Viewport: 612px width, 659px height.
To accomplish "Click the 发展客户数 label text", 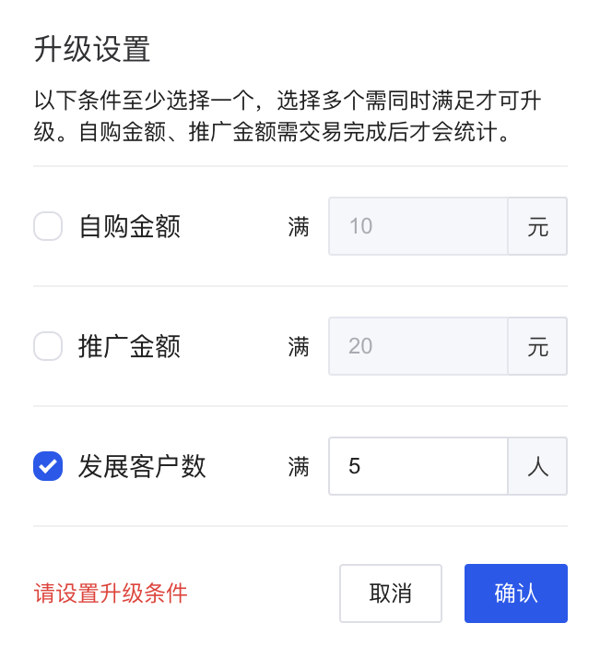I will click(142, 466).
